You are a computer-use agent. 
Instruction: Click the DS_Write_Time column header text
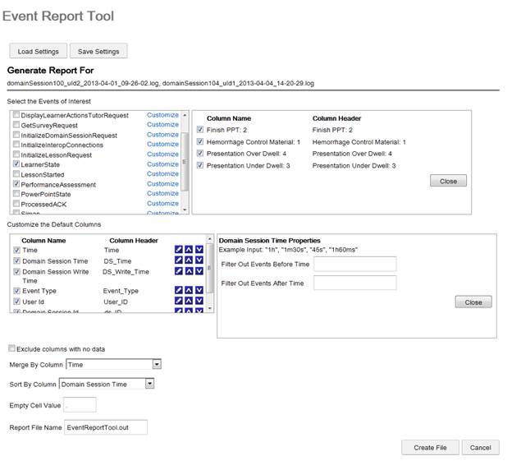coord(126,271)
